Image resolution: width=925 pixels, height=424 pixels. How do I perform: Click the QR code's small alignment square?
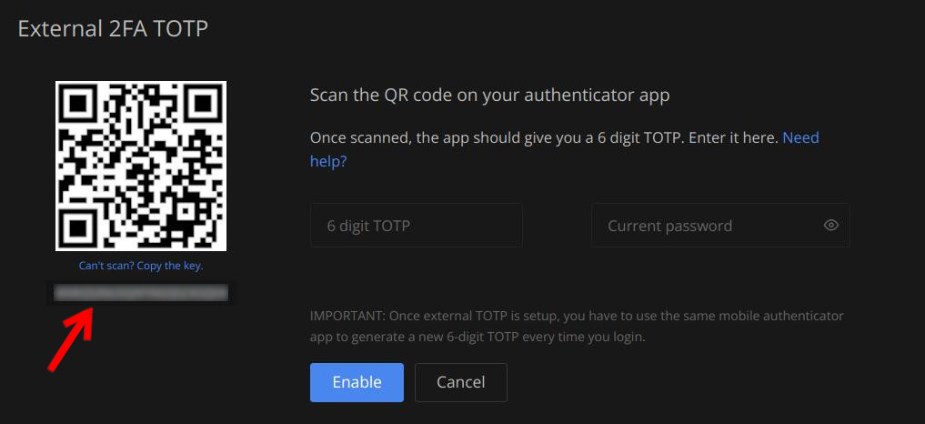click(x=186, y=210)
